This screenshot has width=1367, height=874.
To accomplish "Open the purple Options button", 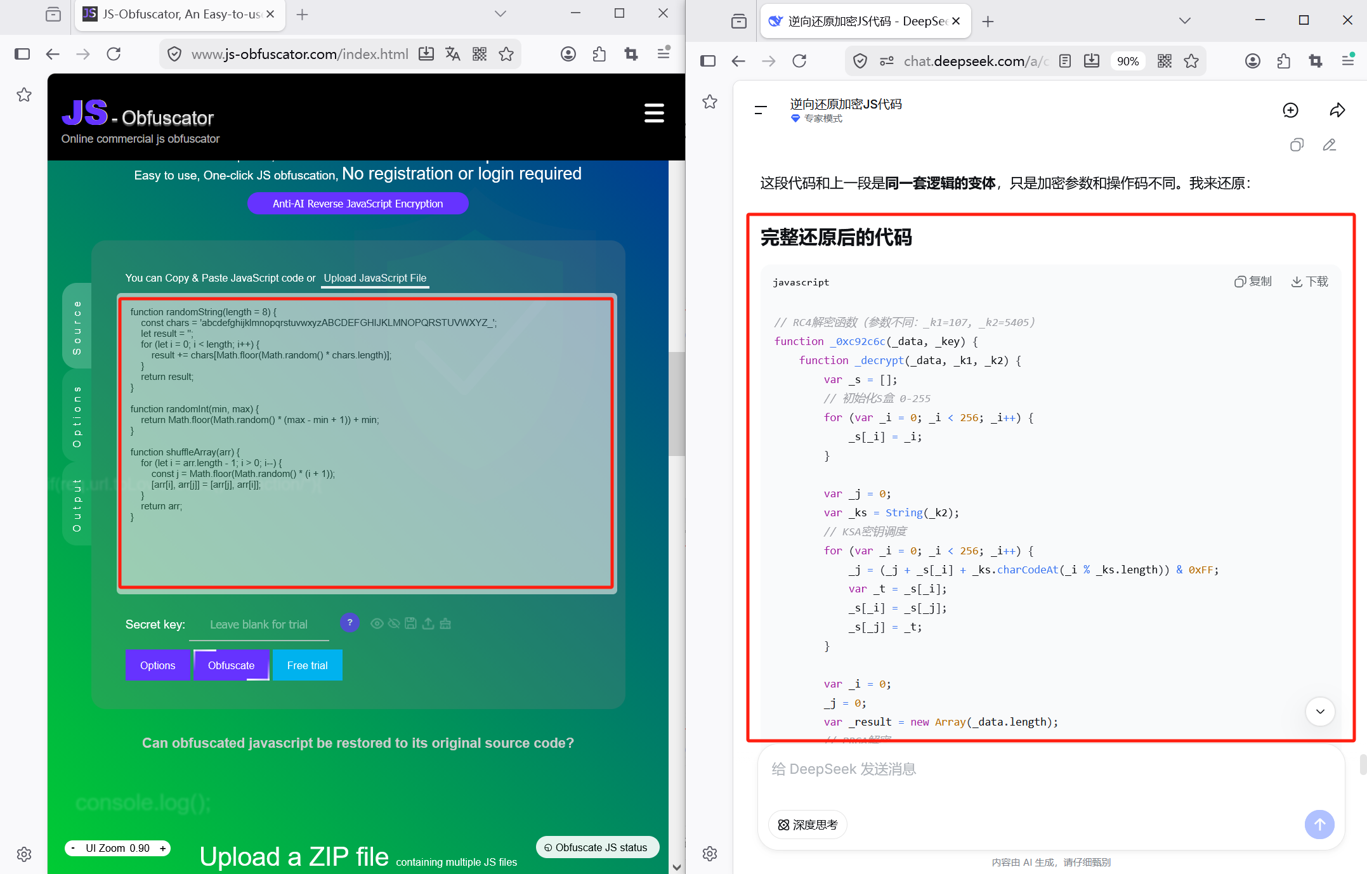I will [157, 665].
